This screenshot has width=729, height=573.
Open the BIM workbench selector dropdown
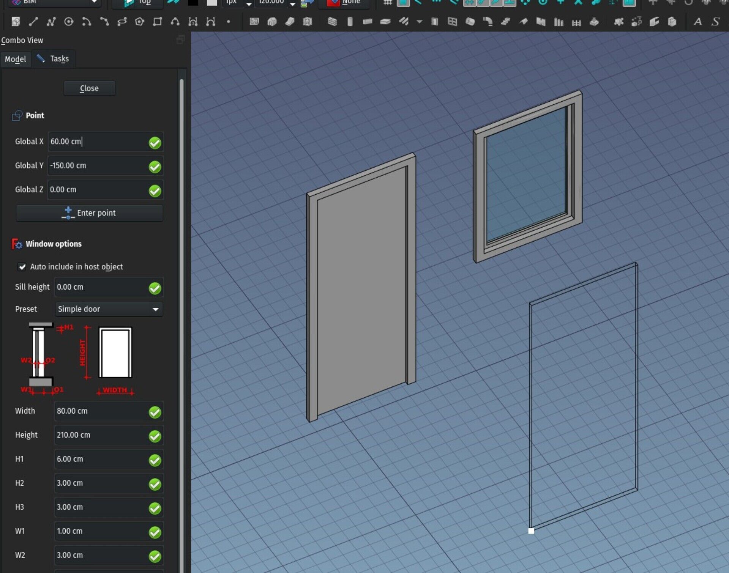pyautogui.click(x=55, y=2)
